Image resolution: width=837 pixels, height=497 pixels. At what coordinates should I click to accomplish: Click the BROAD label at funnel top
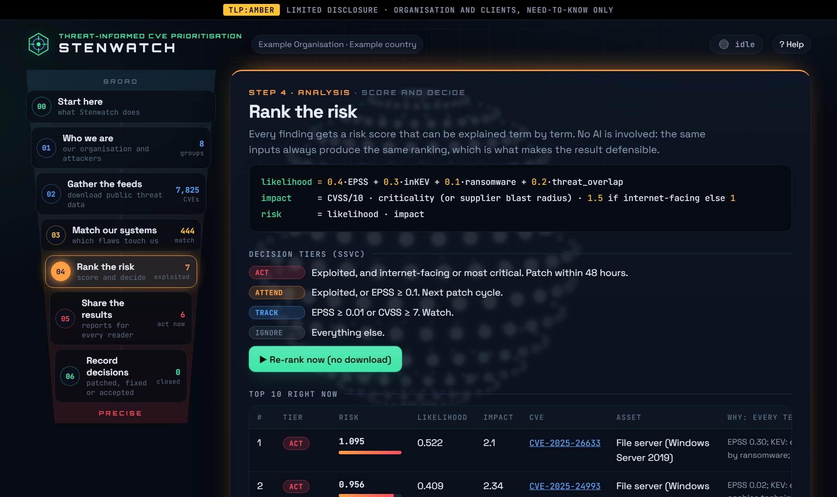120,81
